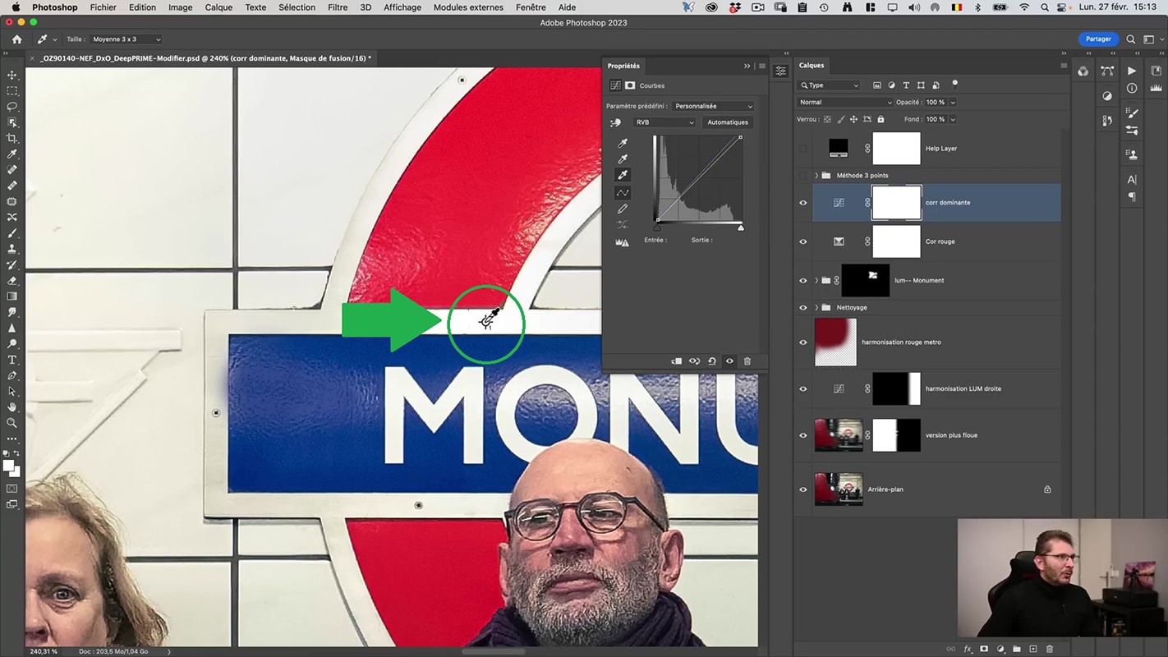Hide the Arrière-plan layer
Image resolution: width=1168 pixels, height=657 pixels.
[x=803, y=489]
